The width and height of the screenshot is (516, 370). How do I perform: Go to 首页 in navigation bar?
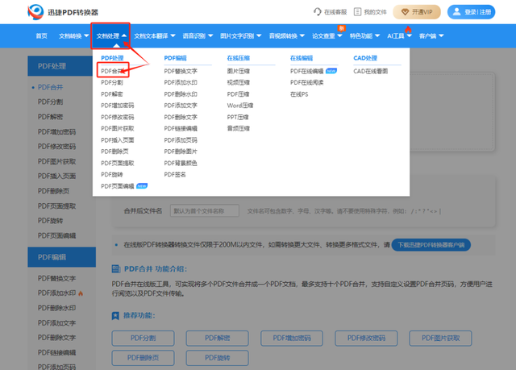click(x=41, y=35)
